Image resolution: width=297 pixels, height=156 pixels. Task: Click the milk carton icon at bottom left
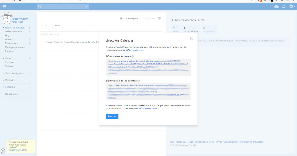click(3, 151)
